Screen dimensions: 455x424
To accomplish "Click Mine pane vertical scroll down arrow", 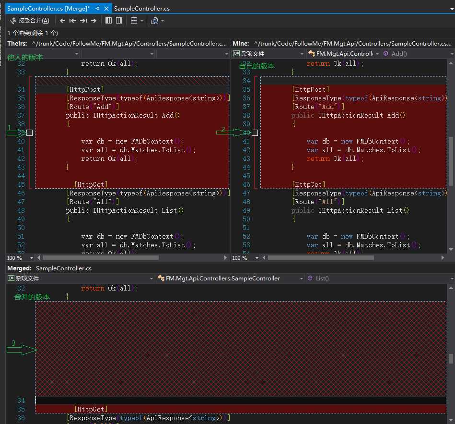I will coord(451,249).
